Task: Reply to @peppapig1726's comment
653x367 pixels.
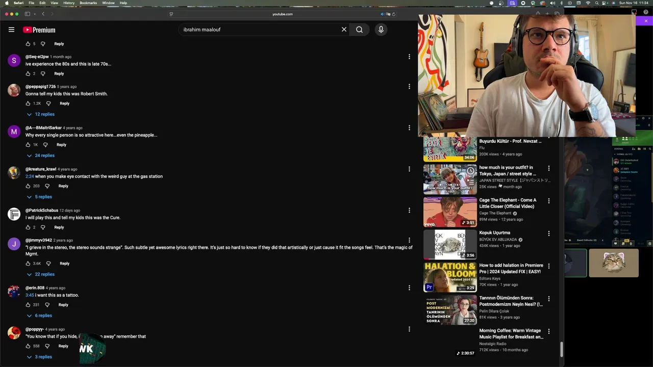Action: click(x=64, y=103)
